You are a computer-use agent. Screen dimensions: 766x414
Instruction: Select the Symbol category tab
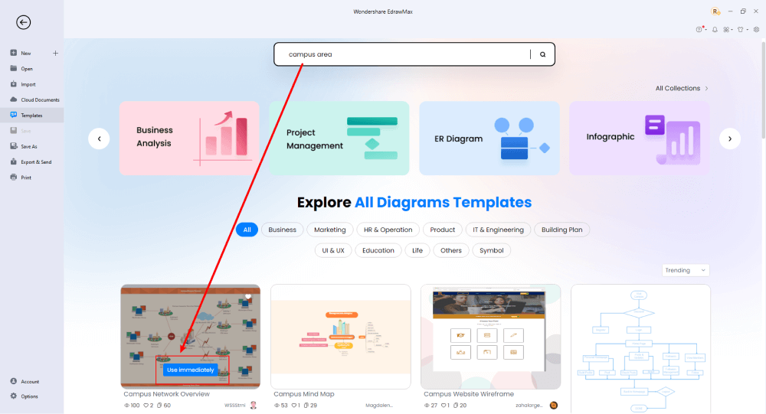[x=492, y=250]
